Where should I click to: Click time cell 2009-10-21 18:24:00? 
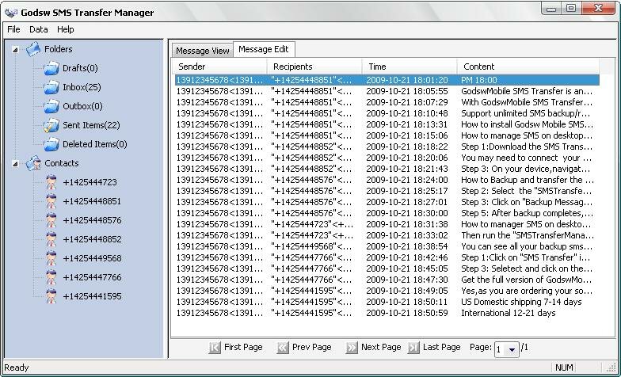[x=407, y=180]
